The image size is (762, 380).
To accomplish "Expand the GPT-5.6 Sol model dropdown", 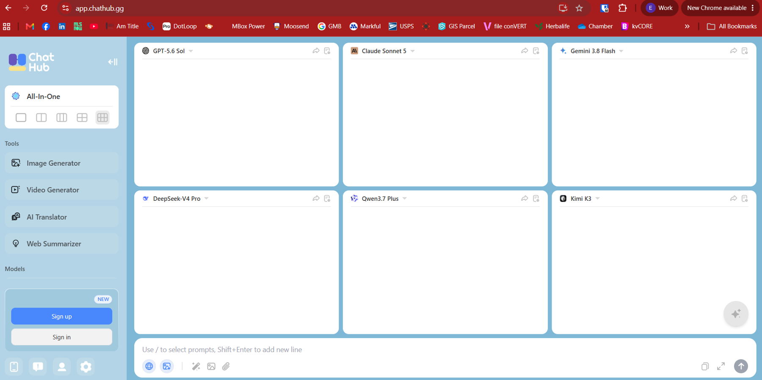I will point(191,51).
